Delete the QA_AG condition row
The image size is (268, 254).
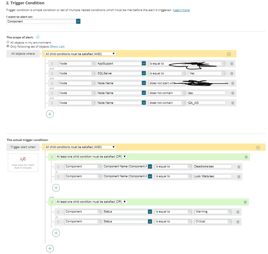click(232, 103)
